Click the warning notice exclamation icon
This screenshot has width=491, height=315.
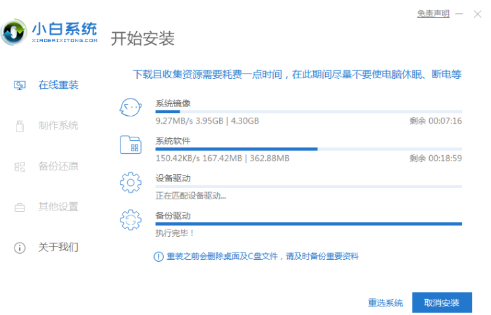point(158,256)
